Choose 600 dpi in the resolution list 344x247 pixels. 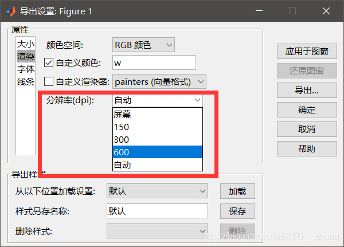(158, 152)
